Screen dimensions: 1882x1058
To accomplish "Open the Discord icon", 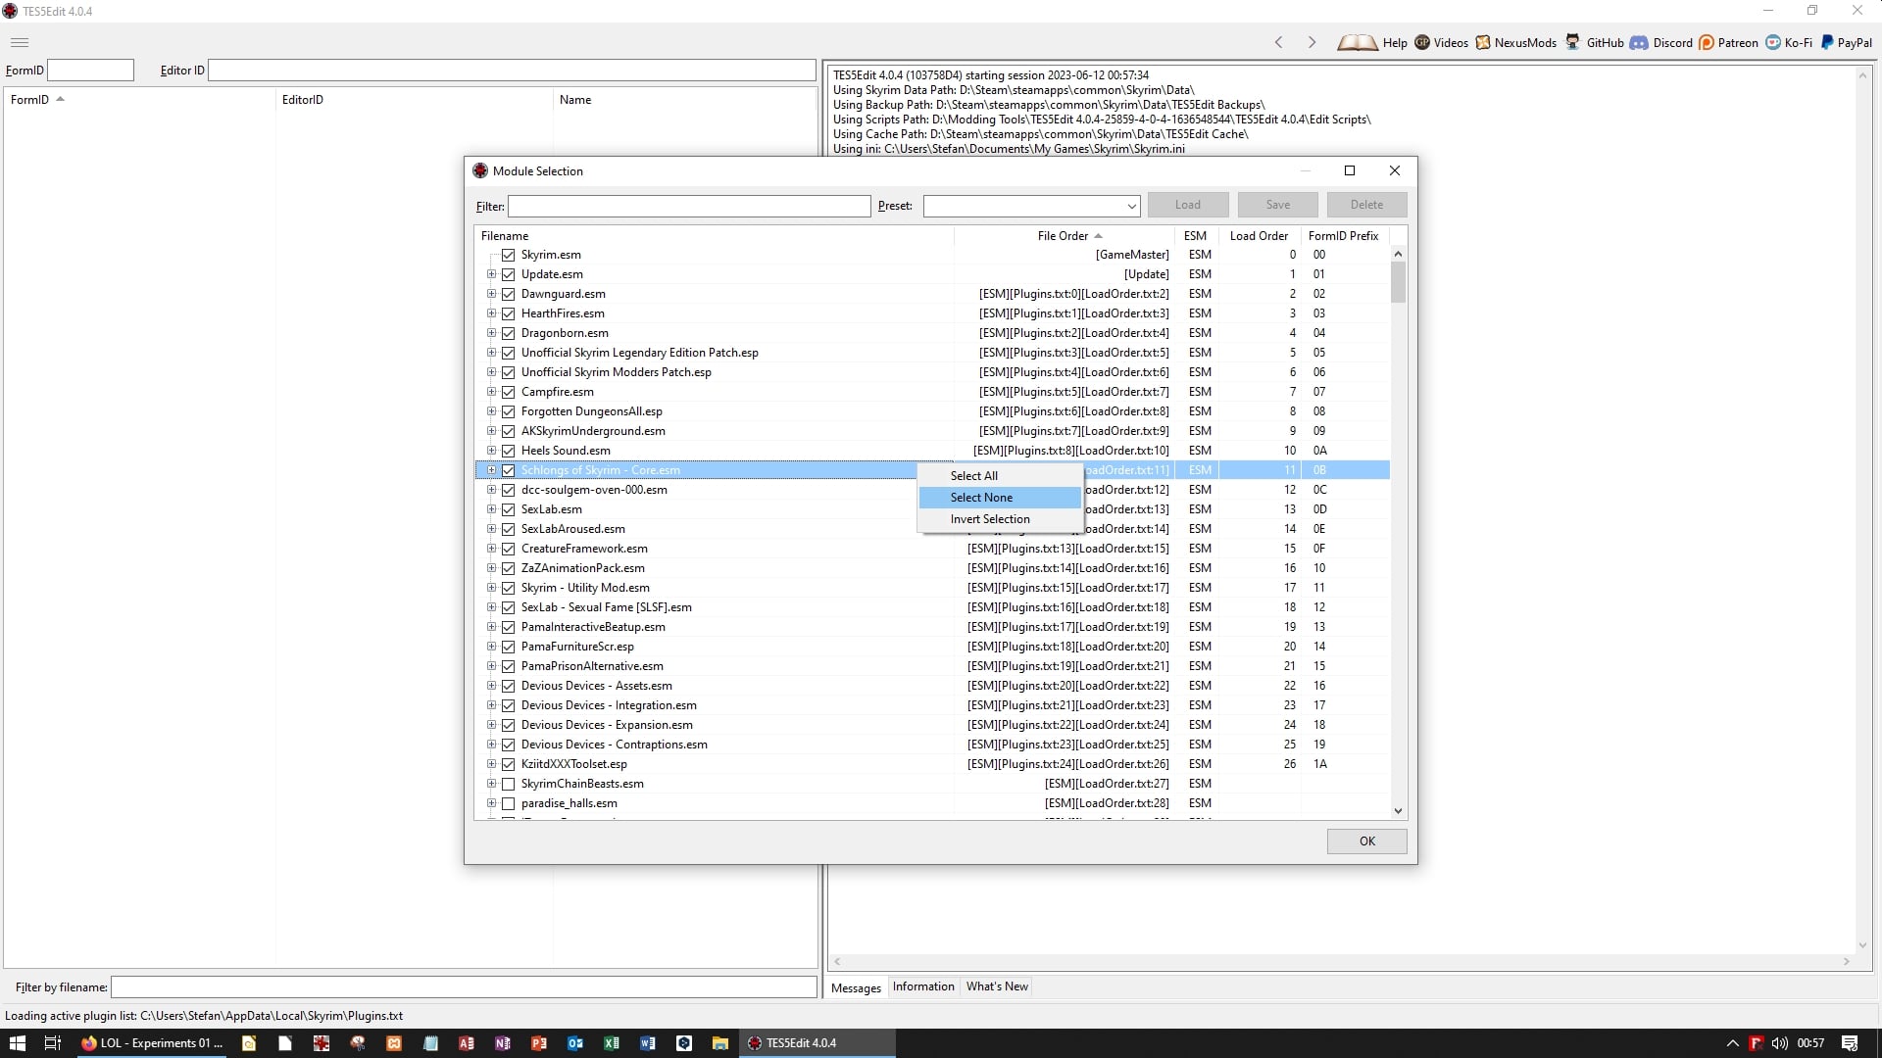I will point(1639,42).
